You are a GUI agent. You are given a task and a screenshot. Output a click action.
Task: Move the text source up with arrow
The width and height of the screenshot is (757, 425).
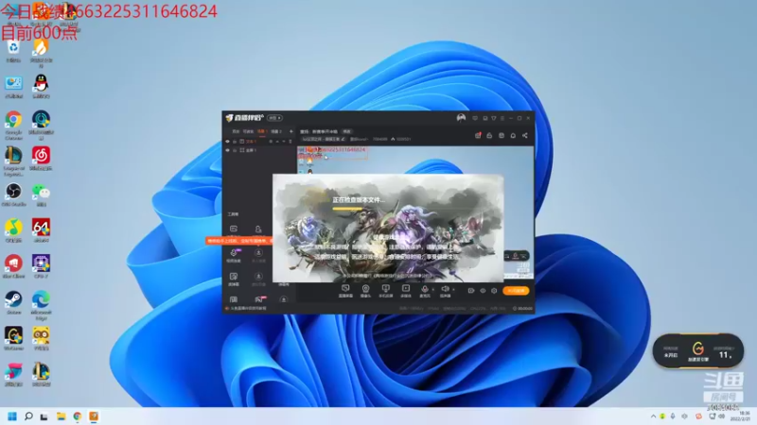pyautogui.click(x=277, y=142)
